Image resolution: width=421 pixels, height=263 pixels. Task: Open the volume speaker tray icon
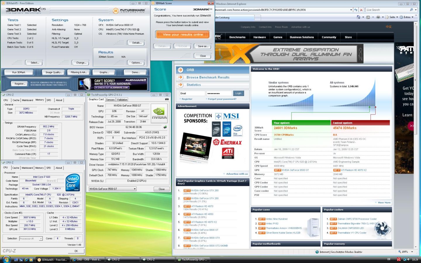pos(408,259)
